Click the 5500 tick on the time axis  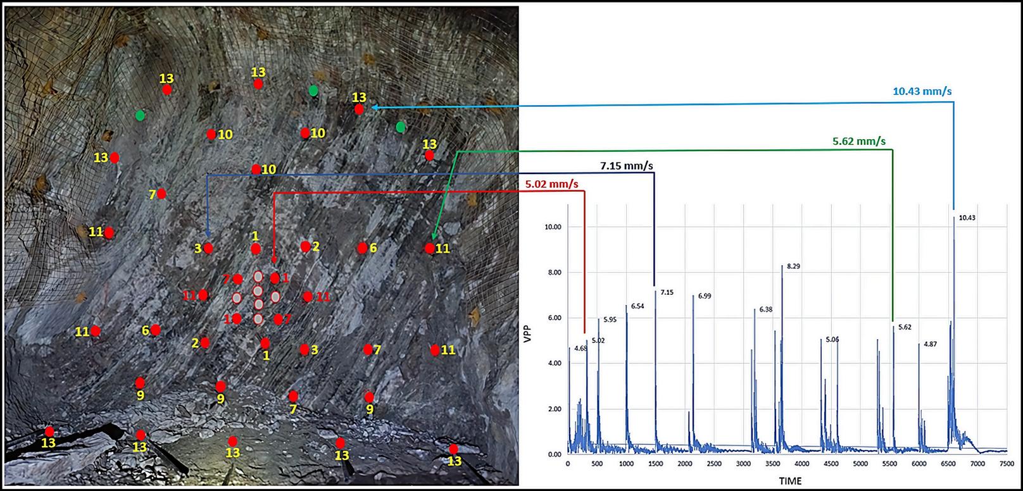[x=889, y=464]
